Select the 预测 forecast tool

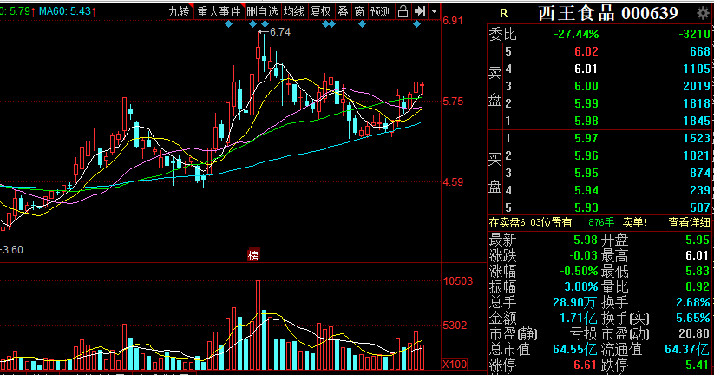tap(380, 11)
